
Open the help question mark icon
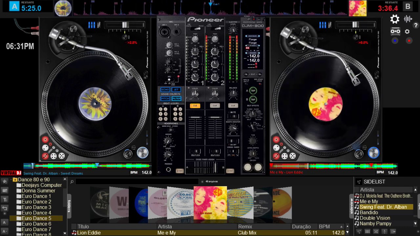(416, 26)
